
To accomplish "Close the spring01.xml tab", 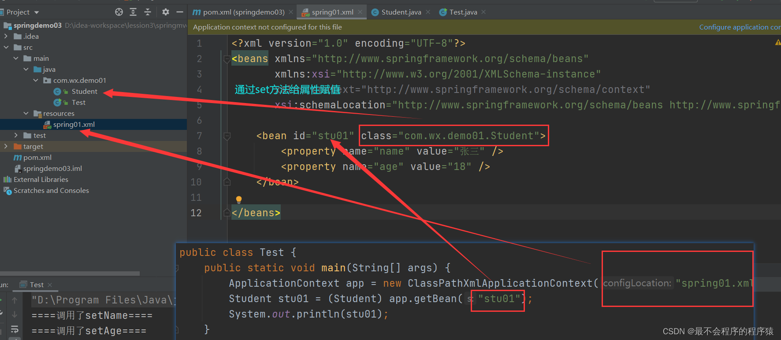I will (x=360, y=12).
